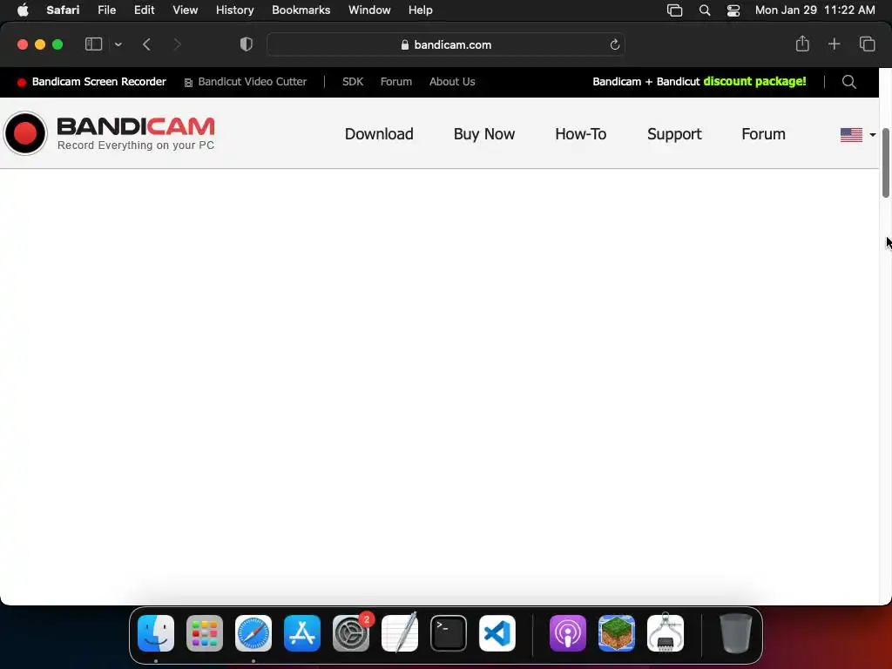Screen dimensions: 892x669
Task: Click the date and time in menu bar
Action: tap(814, 10)
